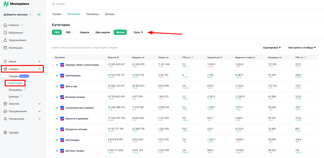Click the green plus add store icon
This screenshot has height=158, width=324.
(39, 15)
